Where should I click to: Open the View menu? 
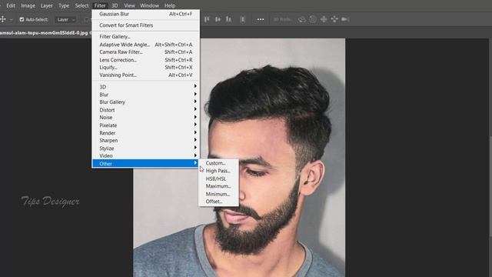[129, 5]
